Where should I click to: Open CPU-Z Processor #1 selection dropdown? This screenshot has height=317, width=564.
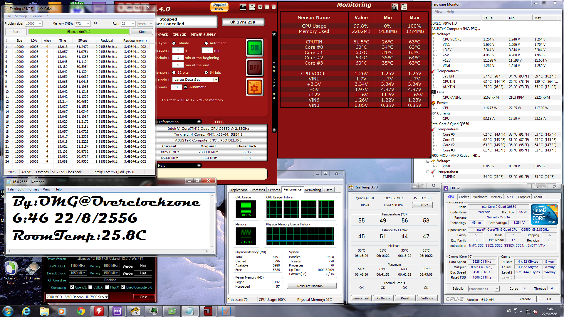click(497, 289)
